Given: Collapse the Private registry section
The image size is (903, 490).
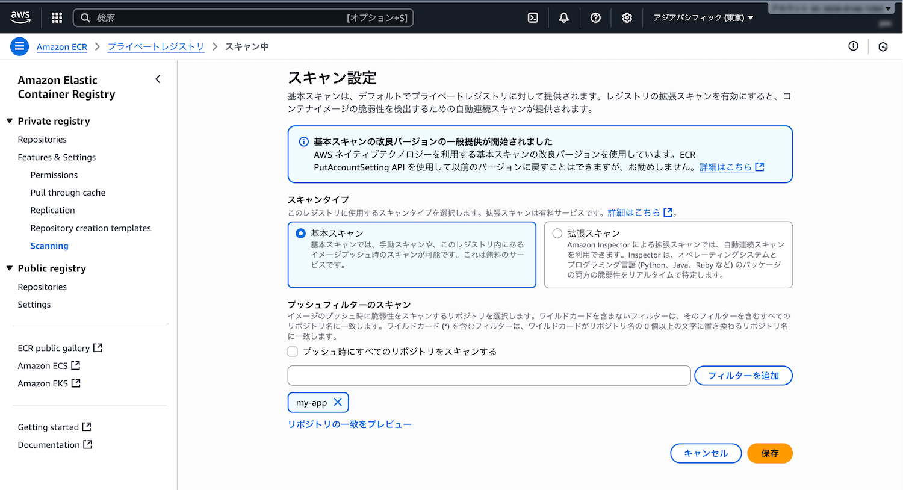Looking at the screenshot, I should (x=10, y=121).
